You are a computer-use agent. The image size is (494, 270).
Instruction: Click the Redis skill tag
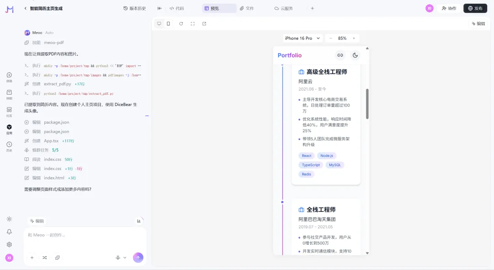coord(306,174)
